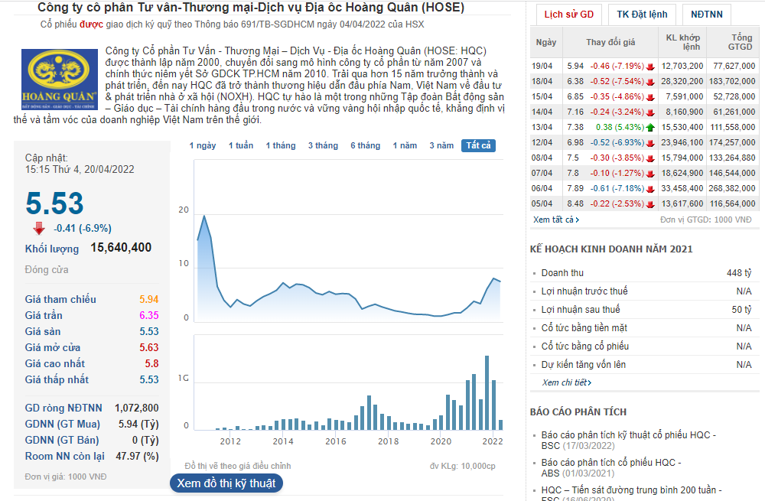Click the 'GDNN (GT Bán)' label
This screenshot has height=501, width=765.
(x=62, y=441)
